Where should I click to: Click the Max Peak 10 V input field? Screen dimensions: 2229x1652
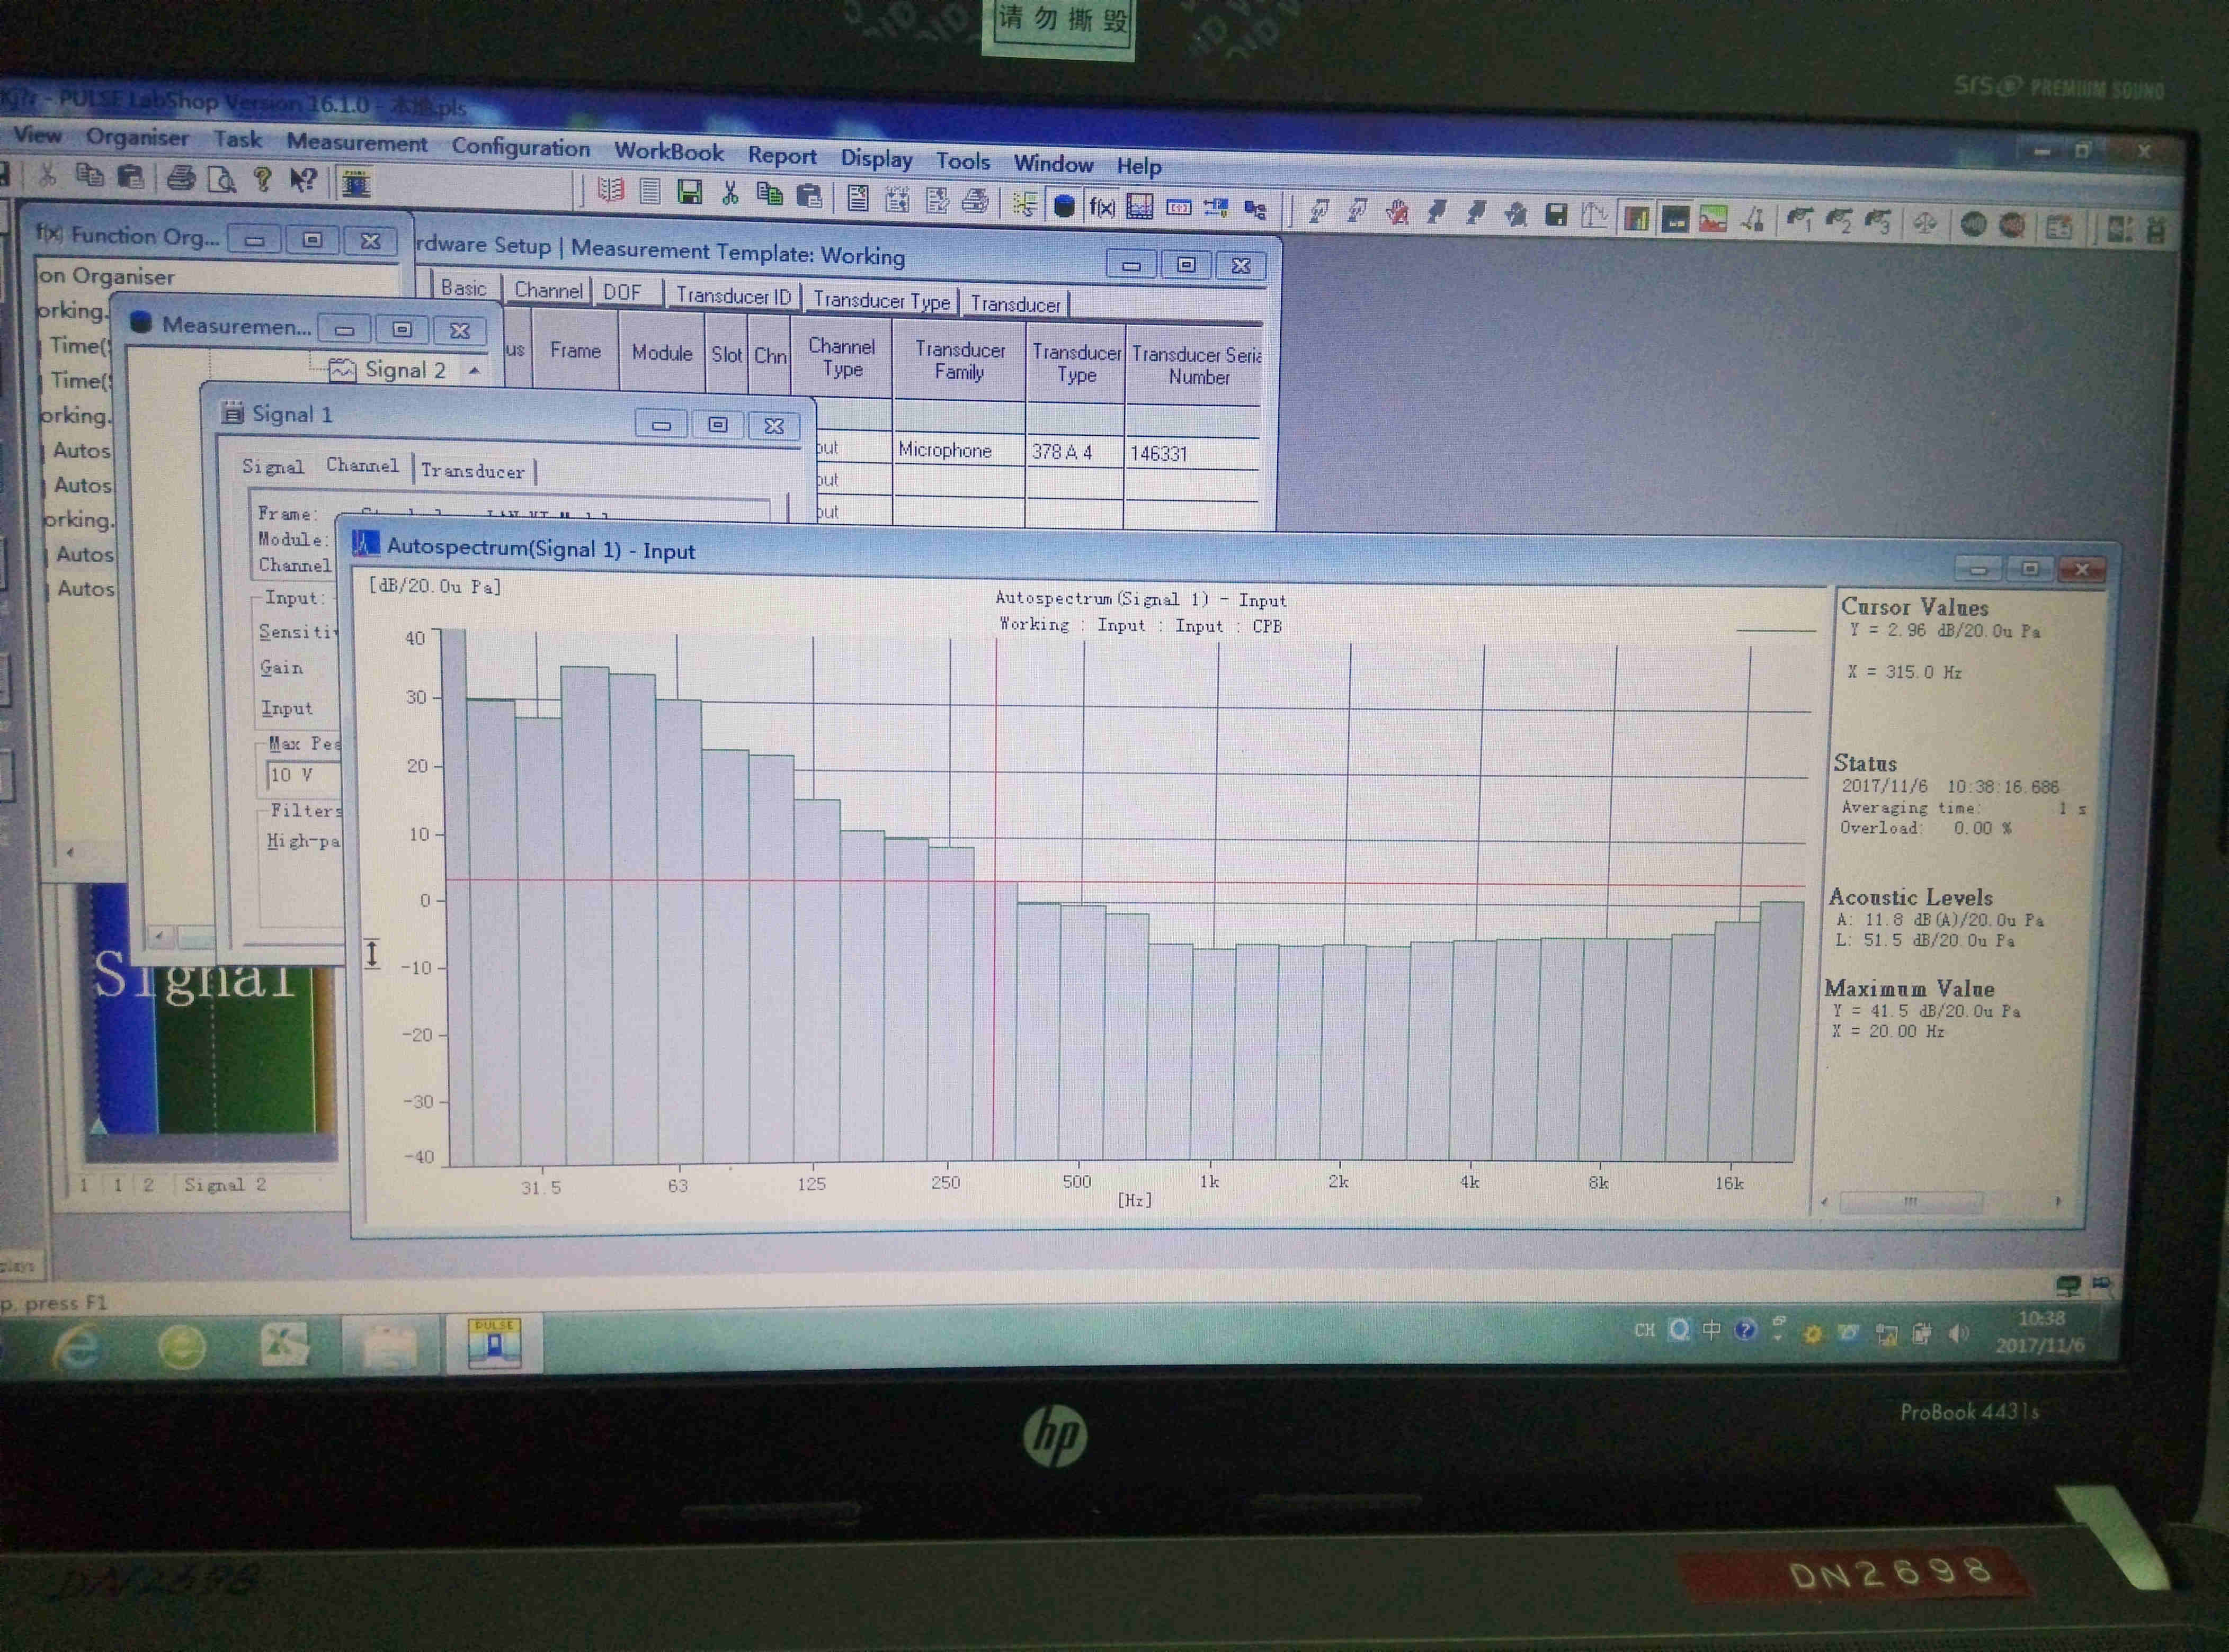tap(302, 775)
